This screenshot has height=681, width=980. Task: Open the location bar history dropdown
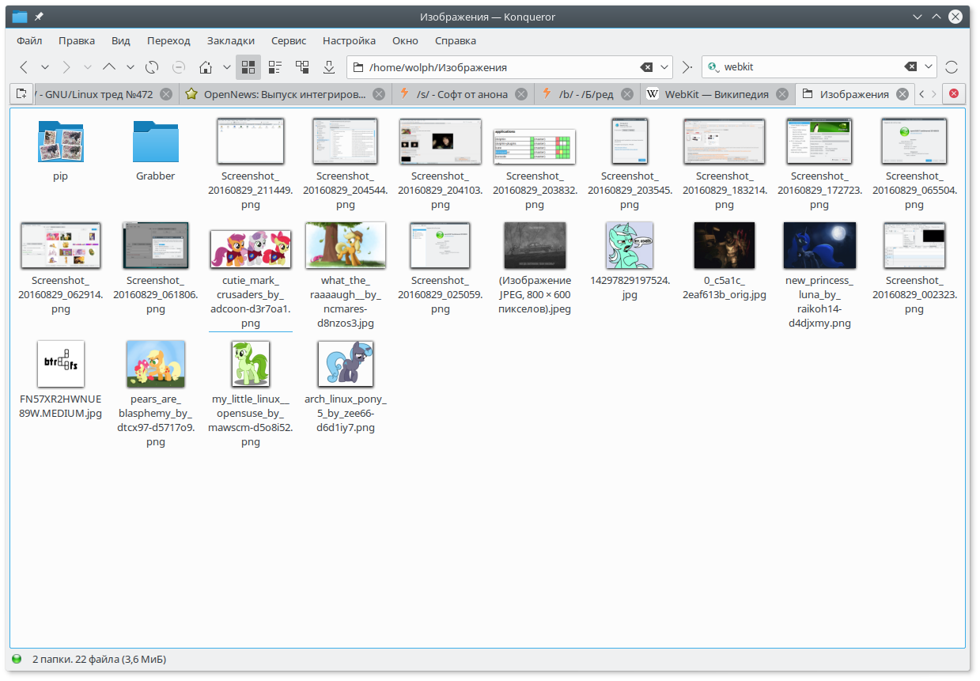(664, 67)
